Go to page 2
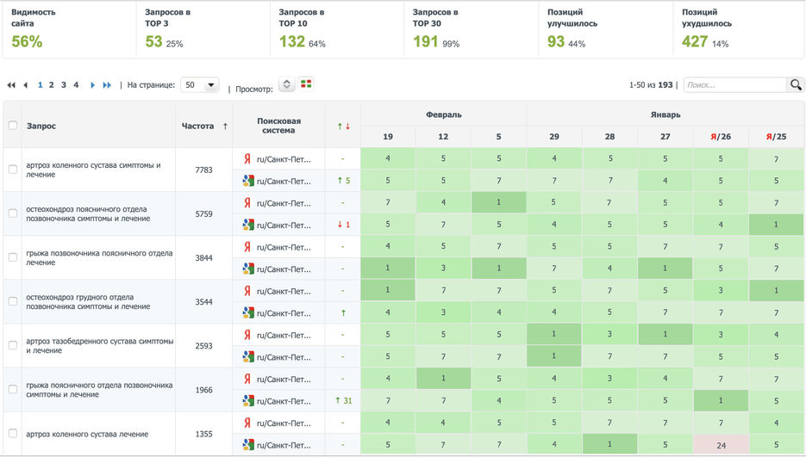806x457 pixels. click(52, 85)
